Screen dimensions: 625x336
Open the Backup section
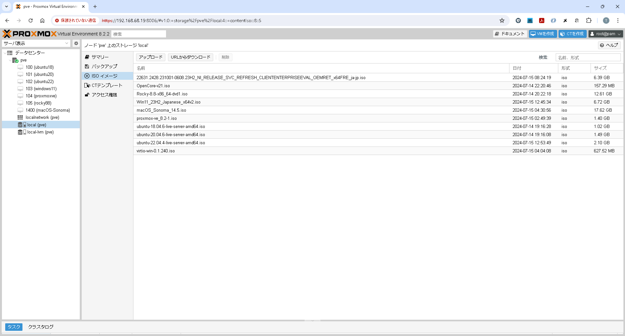pos(107,66)
